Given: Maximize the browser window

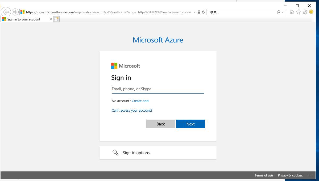Looking at the screenshot, I should [297, 6].
